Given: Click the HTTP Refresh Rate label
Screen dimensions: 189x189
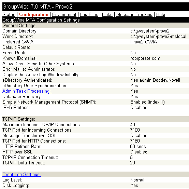Looking at the screenshot, I should (22, 146).
